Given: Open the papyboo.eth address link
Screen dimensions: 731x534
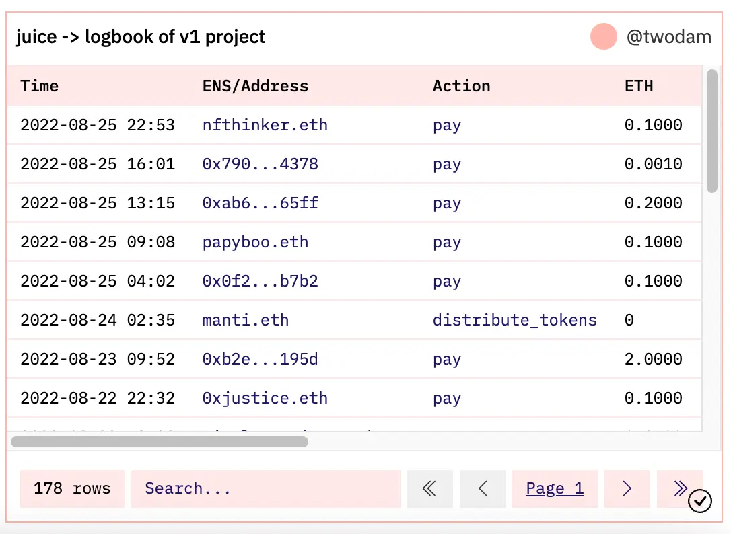Looking at the screenshot, I should (255, 242).
